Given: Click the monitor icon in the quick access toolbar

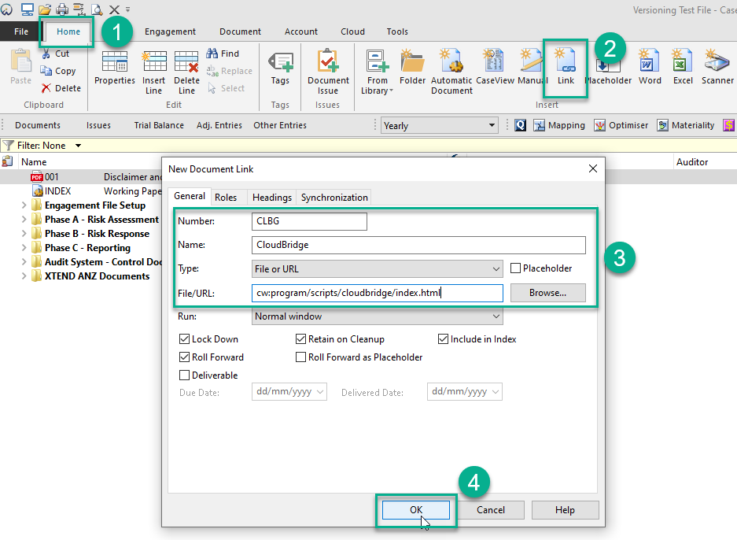Looking at the screenshot, I should [x=28, y=9].
